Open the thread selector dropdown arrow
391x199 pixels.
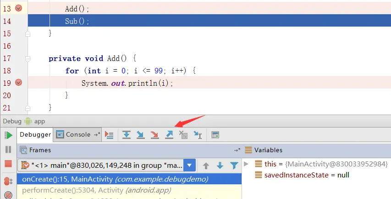(x=189, y=165)
